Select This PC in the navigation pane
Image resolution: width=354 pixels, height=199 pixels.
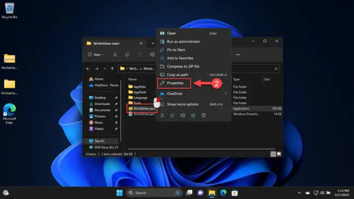point(101,141)
